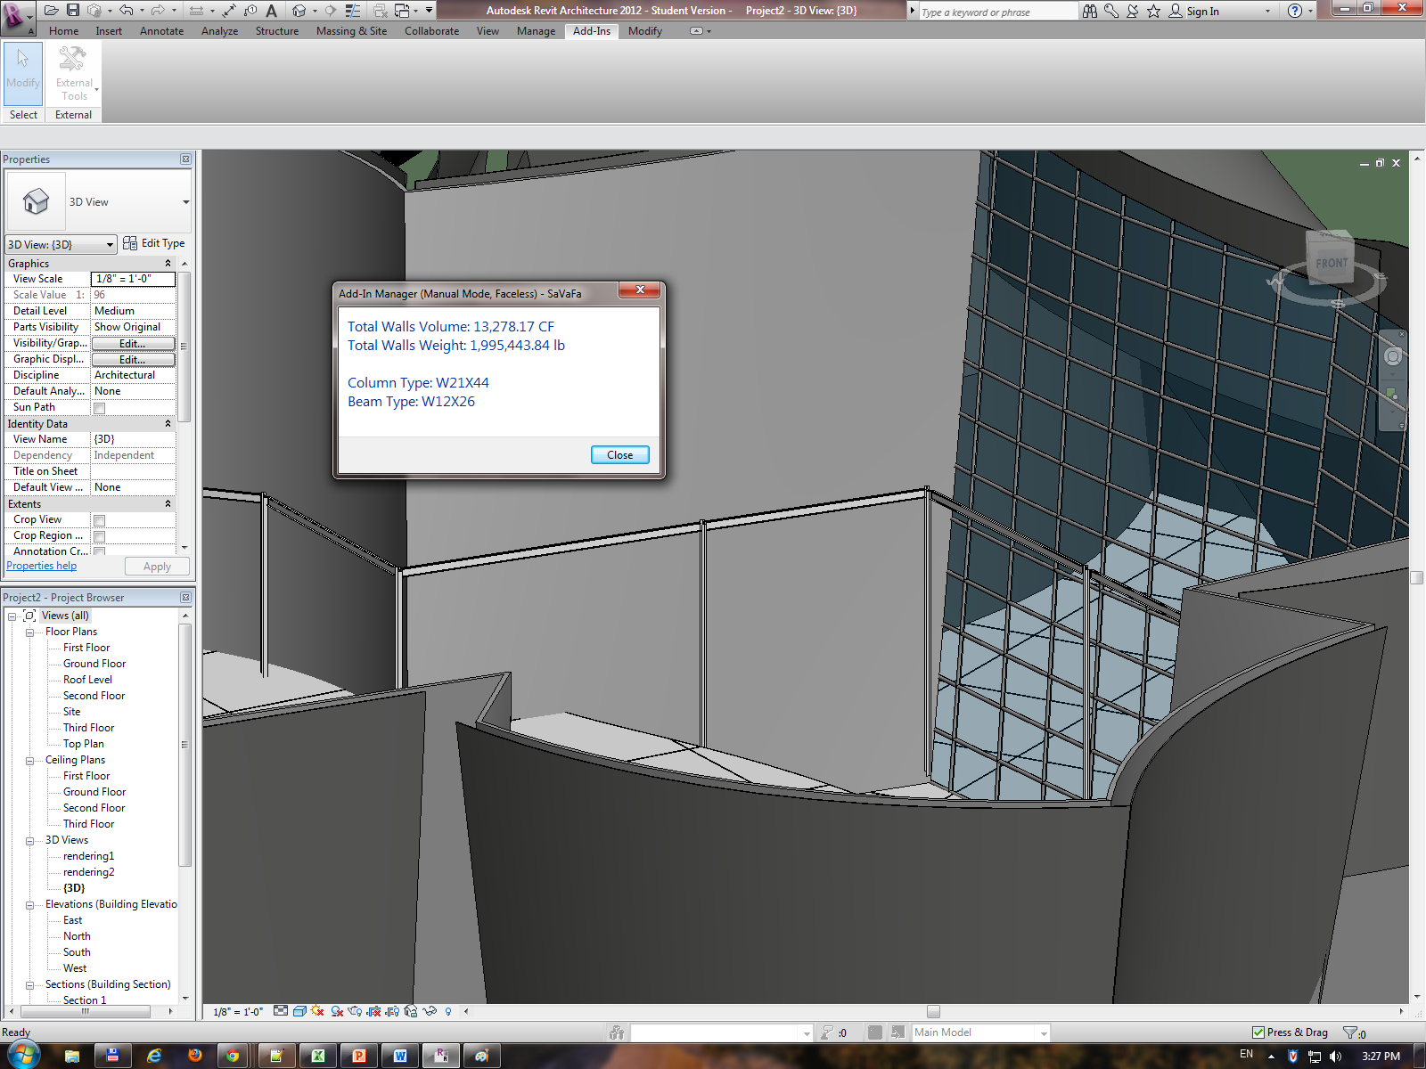Open the Default 3D View house icon
Image resolution: width=1426 pixels, height=1069 pixels.
pos(299,11)
